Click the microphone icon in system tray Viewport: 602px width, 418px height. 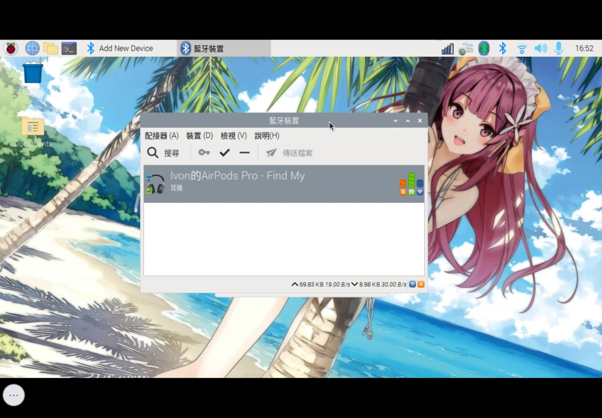(559, 48)
